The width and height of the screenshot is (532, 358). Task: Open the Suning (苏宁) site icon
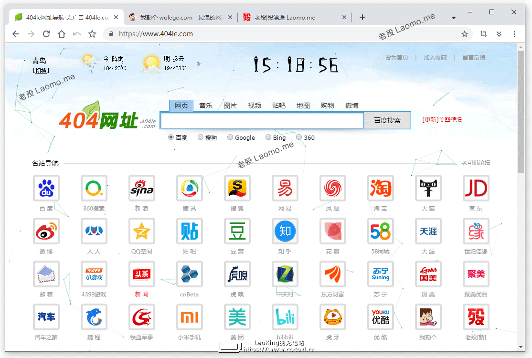(380, 274)
